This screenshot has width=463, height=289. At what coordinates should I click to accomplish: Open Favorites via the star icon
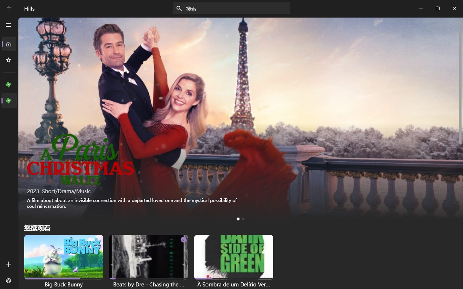[8, 60]
